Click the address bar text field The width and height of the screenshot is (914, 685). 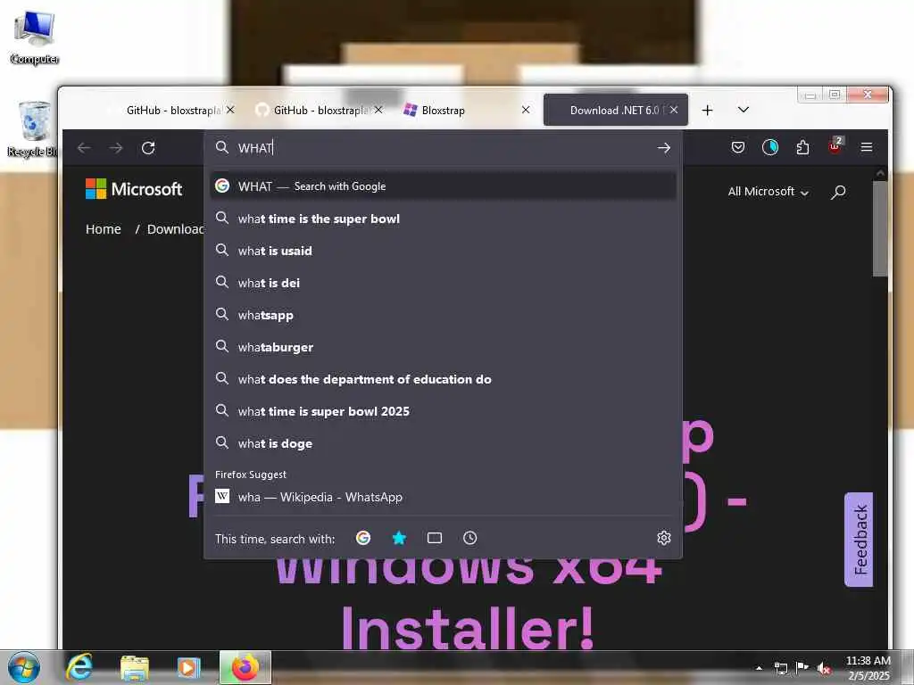[x=443, y=148]
